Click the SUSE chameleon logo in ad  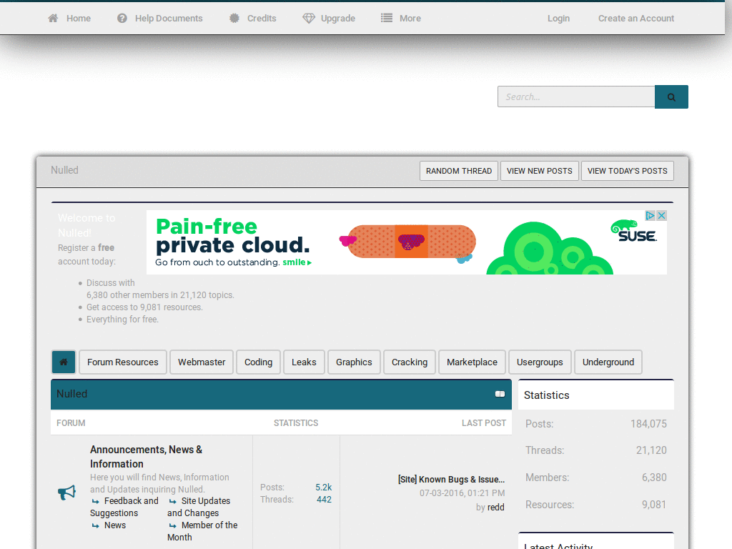pos(633,231)
